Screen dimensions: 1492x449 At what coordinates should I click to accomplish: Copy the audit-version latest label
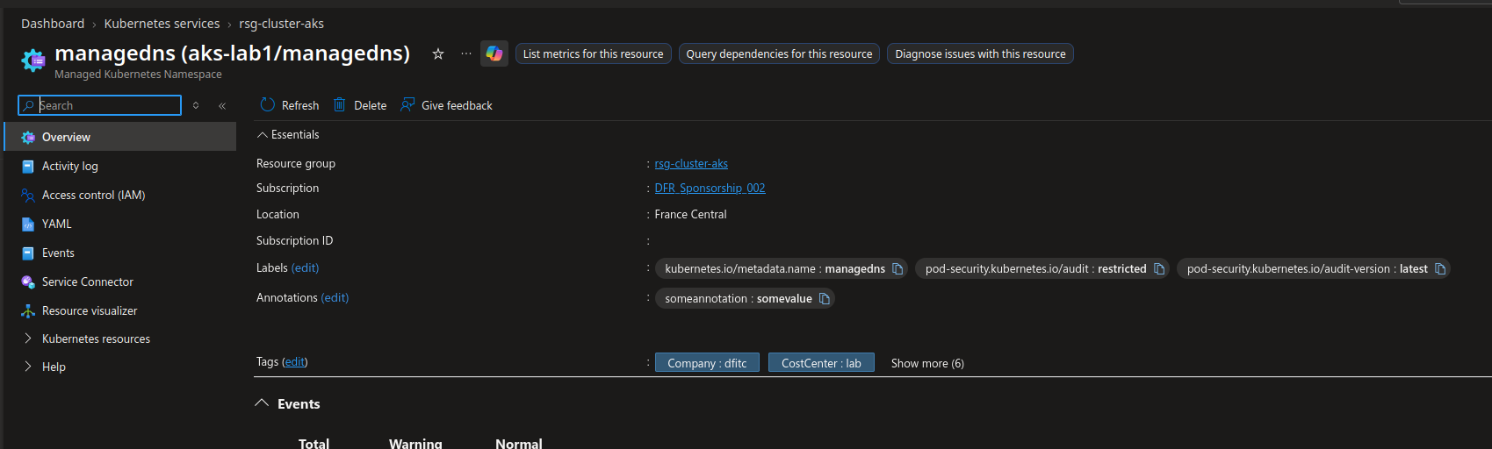coord(1440,268)
